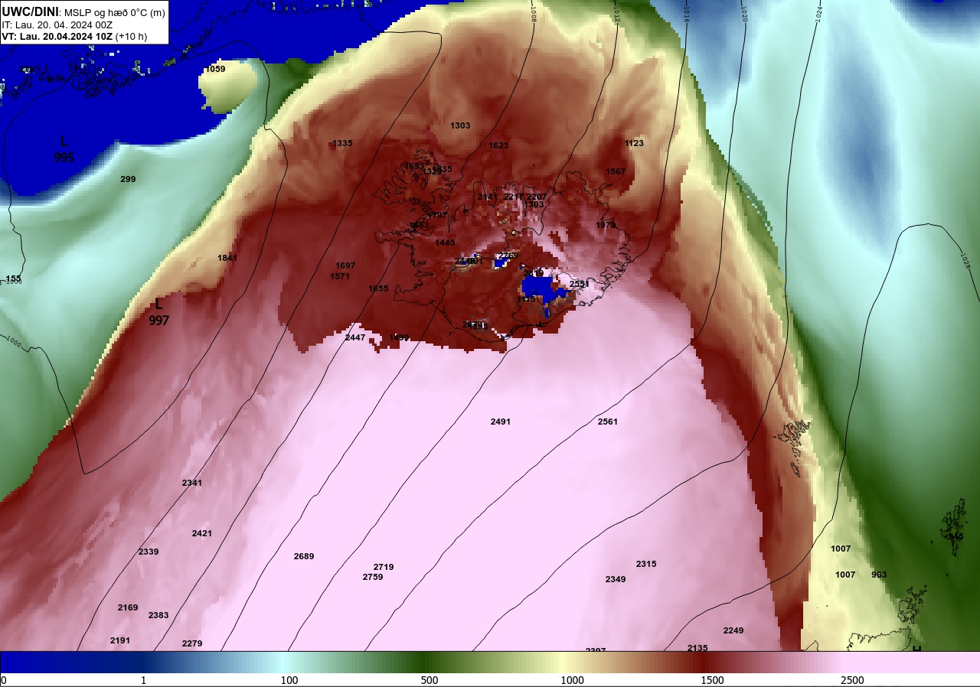Click the 0 tick on the color scale
980x687 pixels.
(4, 680)
